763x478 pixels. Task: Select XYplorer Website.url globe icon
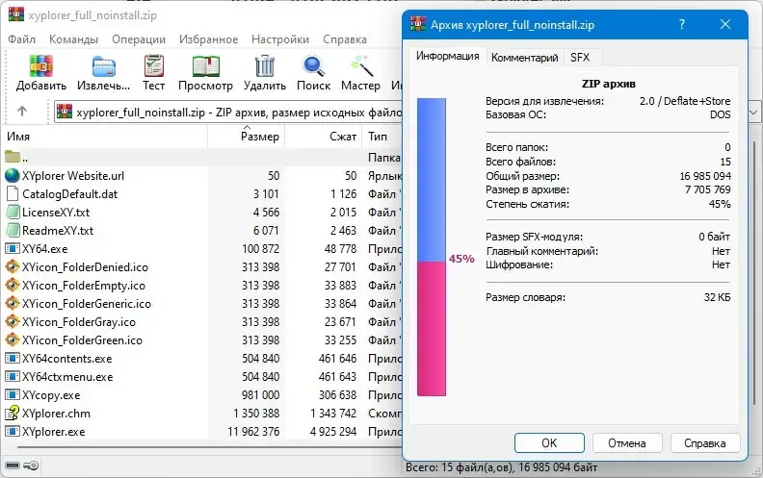[13, 175]
